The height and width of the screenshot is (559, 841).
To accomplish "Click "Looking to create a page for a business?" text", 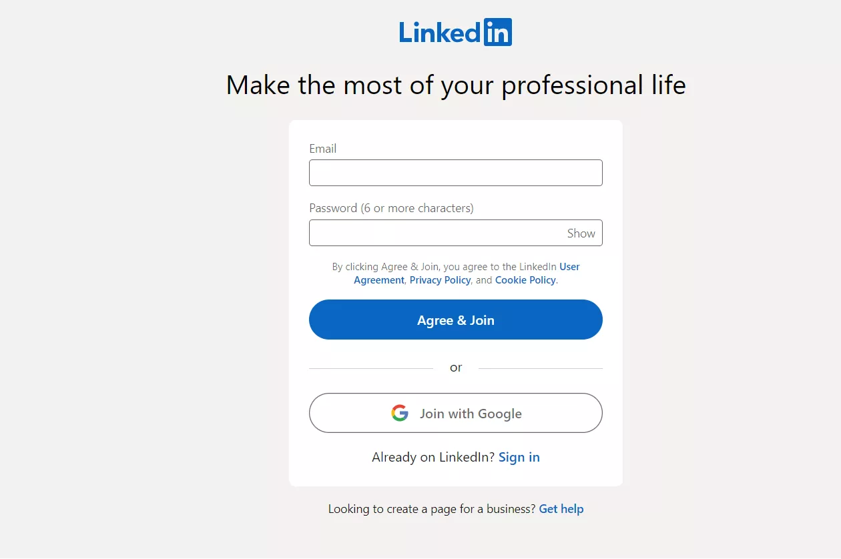I will [431, 509].
